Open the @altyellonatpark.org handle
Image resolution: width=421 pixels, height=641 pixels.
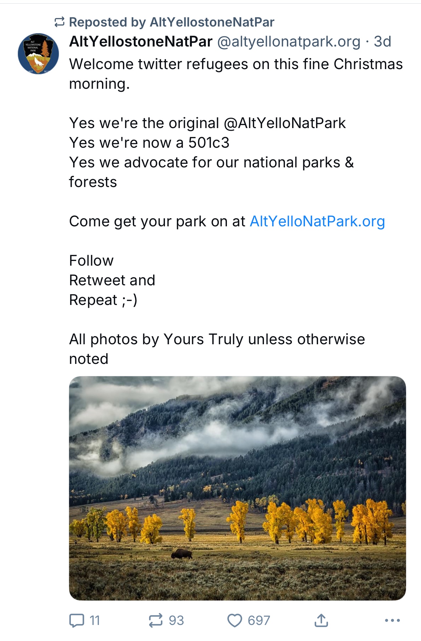pyautogui.click(x=289, y=42)
